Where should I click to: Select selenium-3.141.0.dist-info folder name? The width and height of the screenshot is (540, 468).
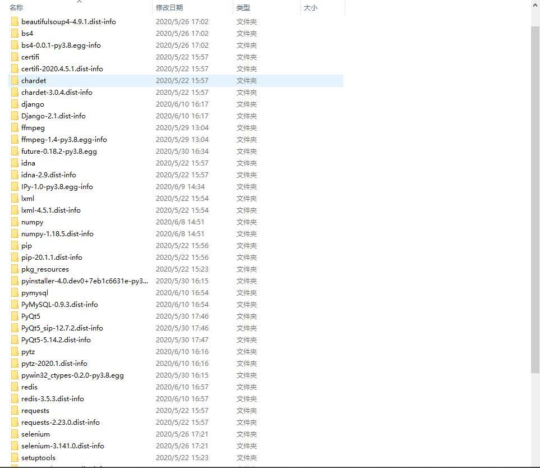tap(63, 446)
